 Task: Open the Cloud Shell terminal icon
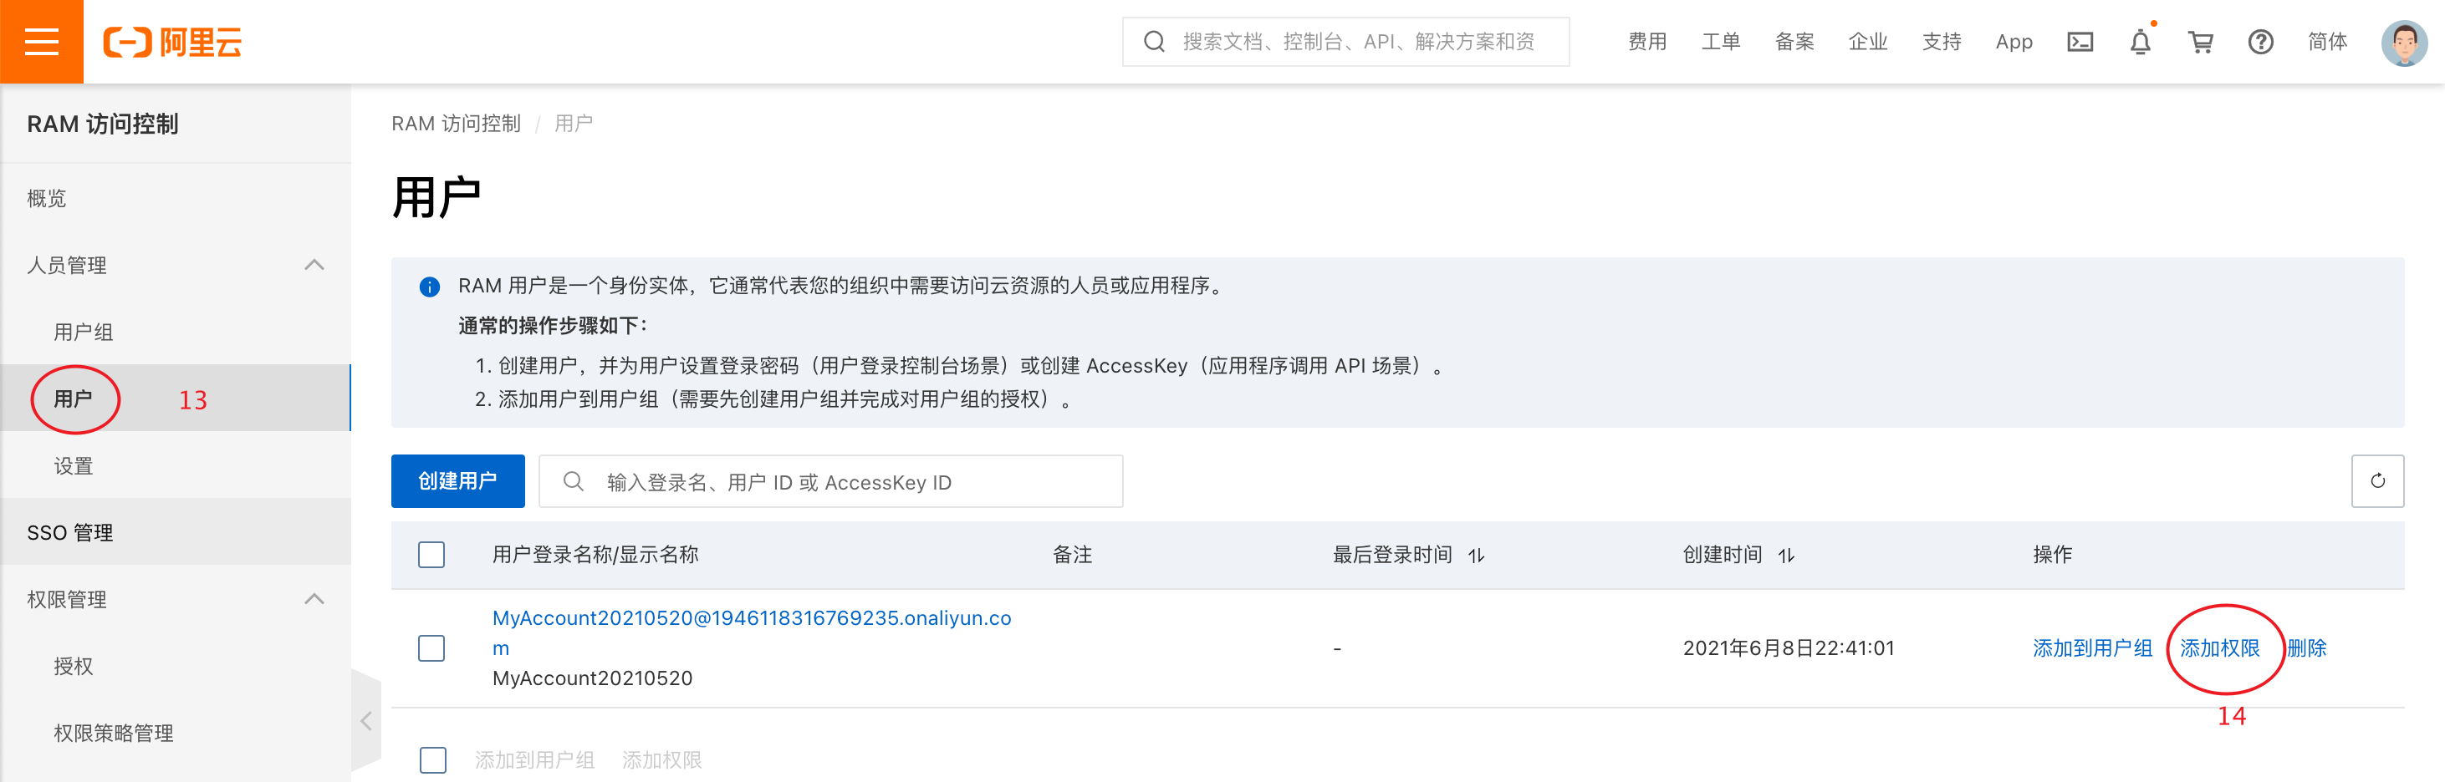[x=2080, y=42]
